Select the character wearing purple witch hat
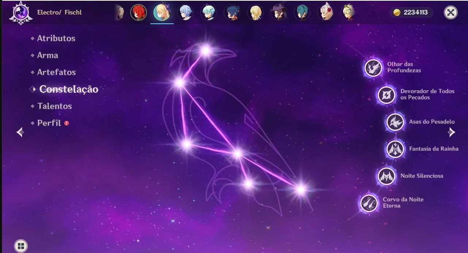The width and height of the screenshot is (468, 253). click(279, 12)
